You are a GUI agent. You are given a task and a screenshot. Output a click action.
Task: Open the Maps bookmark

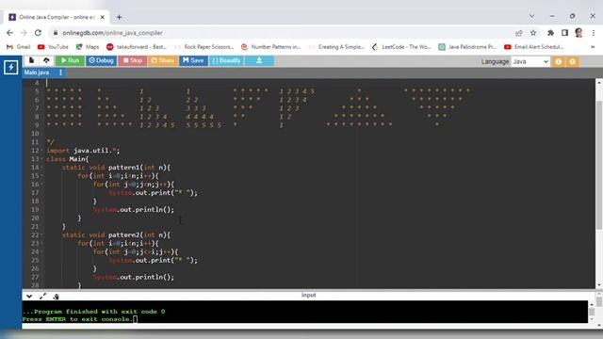(88, 47)
